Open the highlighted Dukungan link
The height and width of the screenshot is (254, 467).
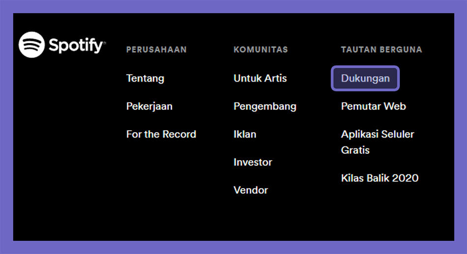tap(365, 78)
